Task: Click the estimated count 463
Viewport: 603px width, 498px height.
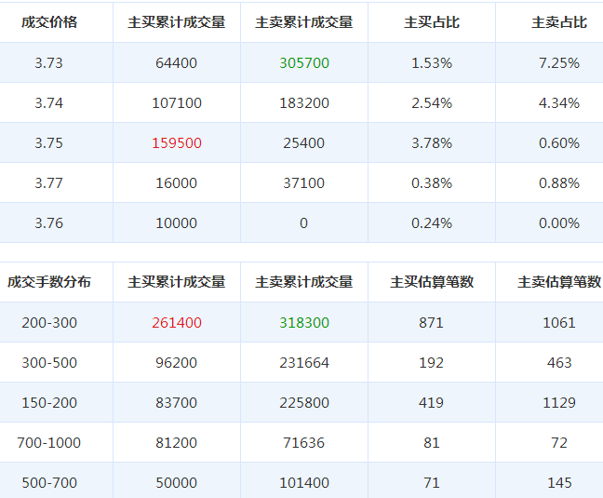Action: coord(559,362)
